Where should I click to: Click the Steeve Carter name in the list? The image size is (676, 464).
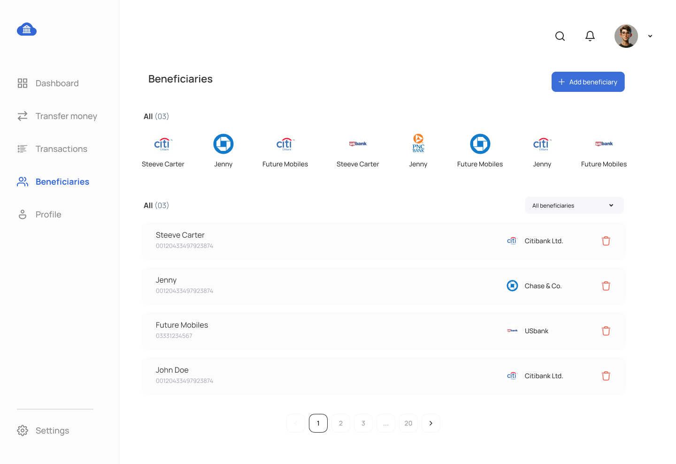[x=180, y=235]
